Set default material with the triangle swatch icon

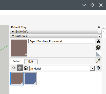pyautogui.click(x=98, y=54)
